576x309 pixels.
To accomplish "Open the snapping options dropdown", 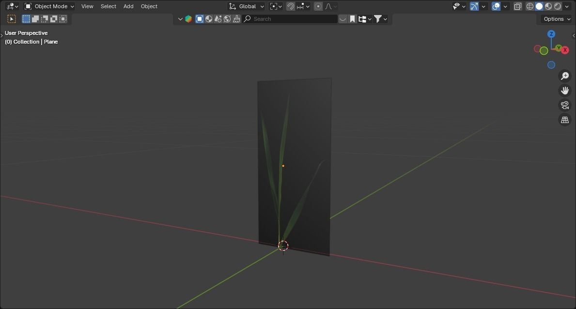I will [303, 6].
